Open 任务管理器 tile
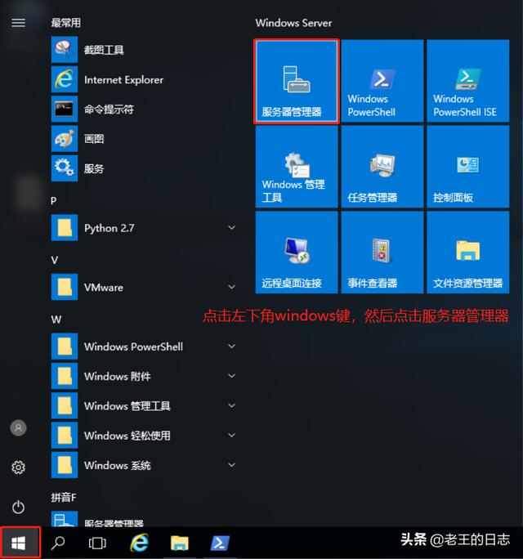Viewport: 523px width, 559px height. (x=382, y=167)
